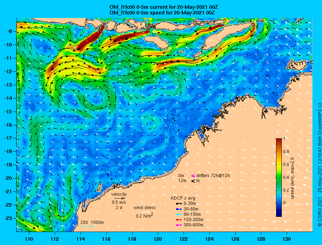The height and width of the screenshot is (245, 322).
Task: Click the blue 30-80m ADCP arrow symbol
Action: pos(179,209)
